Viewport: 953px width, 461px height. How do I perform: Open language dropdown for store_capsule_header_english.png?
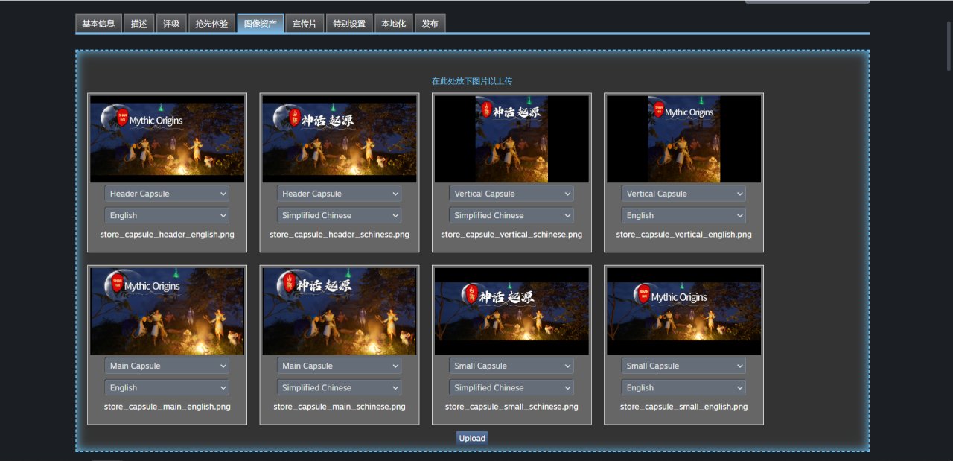tap(167, 215)
